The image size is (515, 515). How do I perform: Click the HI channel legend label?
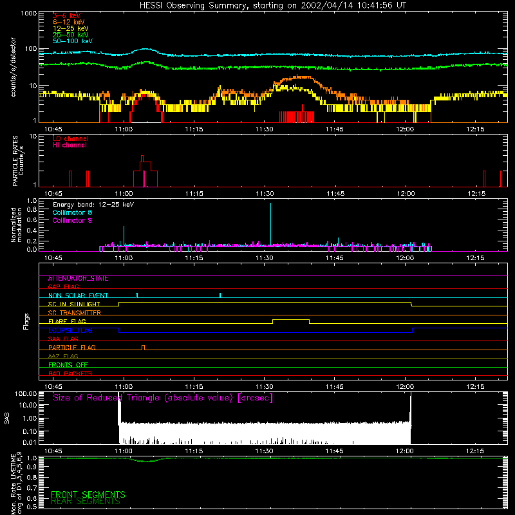(x=70, y=145)
